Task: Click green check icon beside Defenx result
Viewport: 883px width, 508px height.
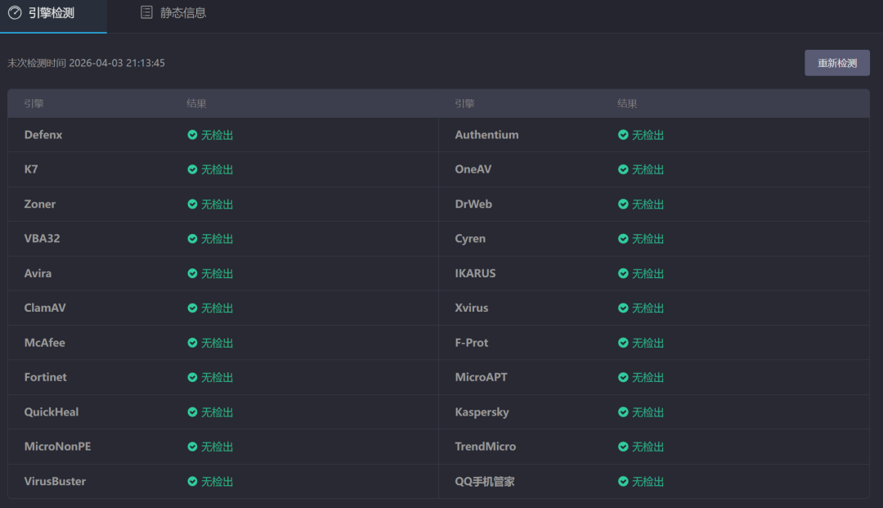Action: [192, 135]
